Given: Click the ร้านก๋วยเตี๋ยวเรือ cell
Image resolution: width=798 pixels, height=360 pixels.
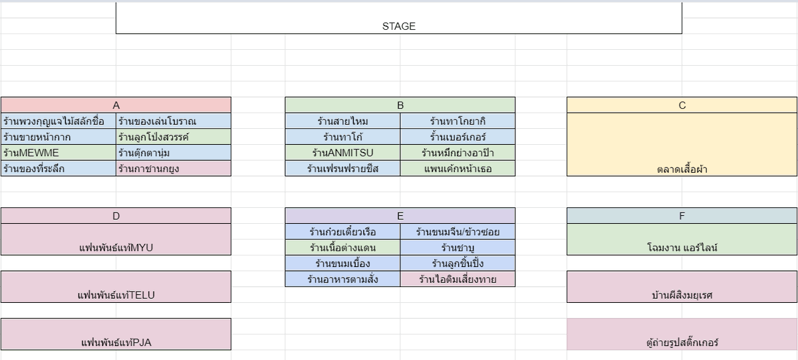Looking at the screenshot, I should (343, 232).
